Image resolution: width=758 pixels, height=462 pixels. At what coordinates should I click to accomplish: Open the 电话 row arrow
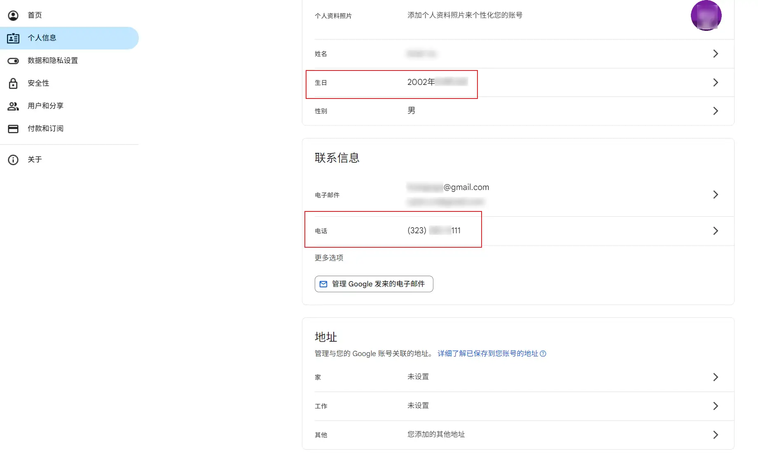coord(715,231)
